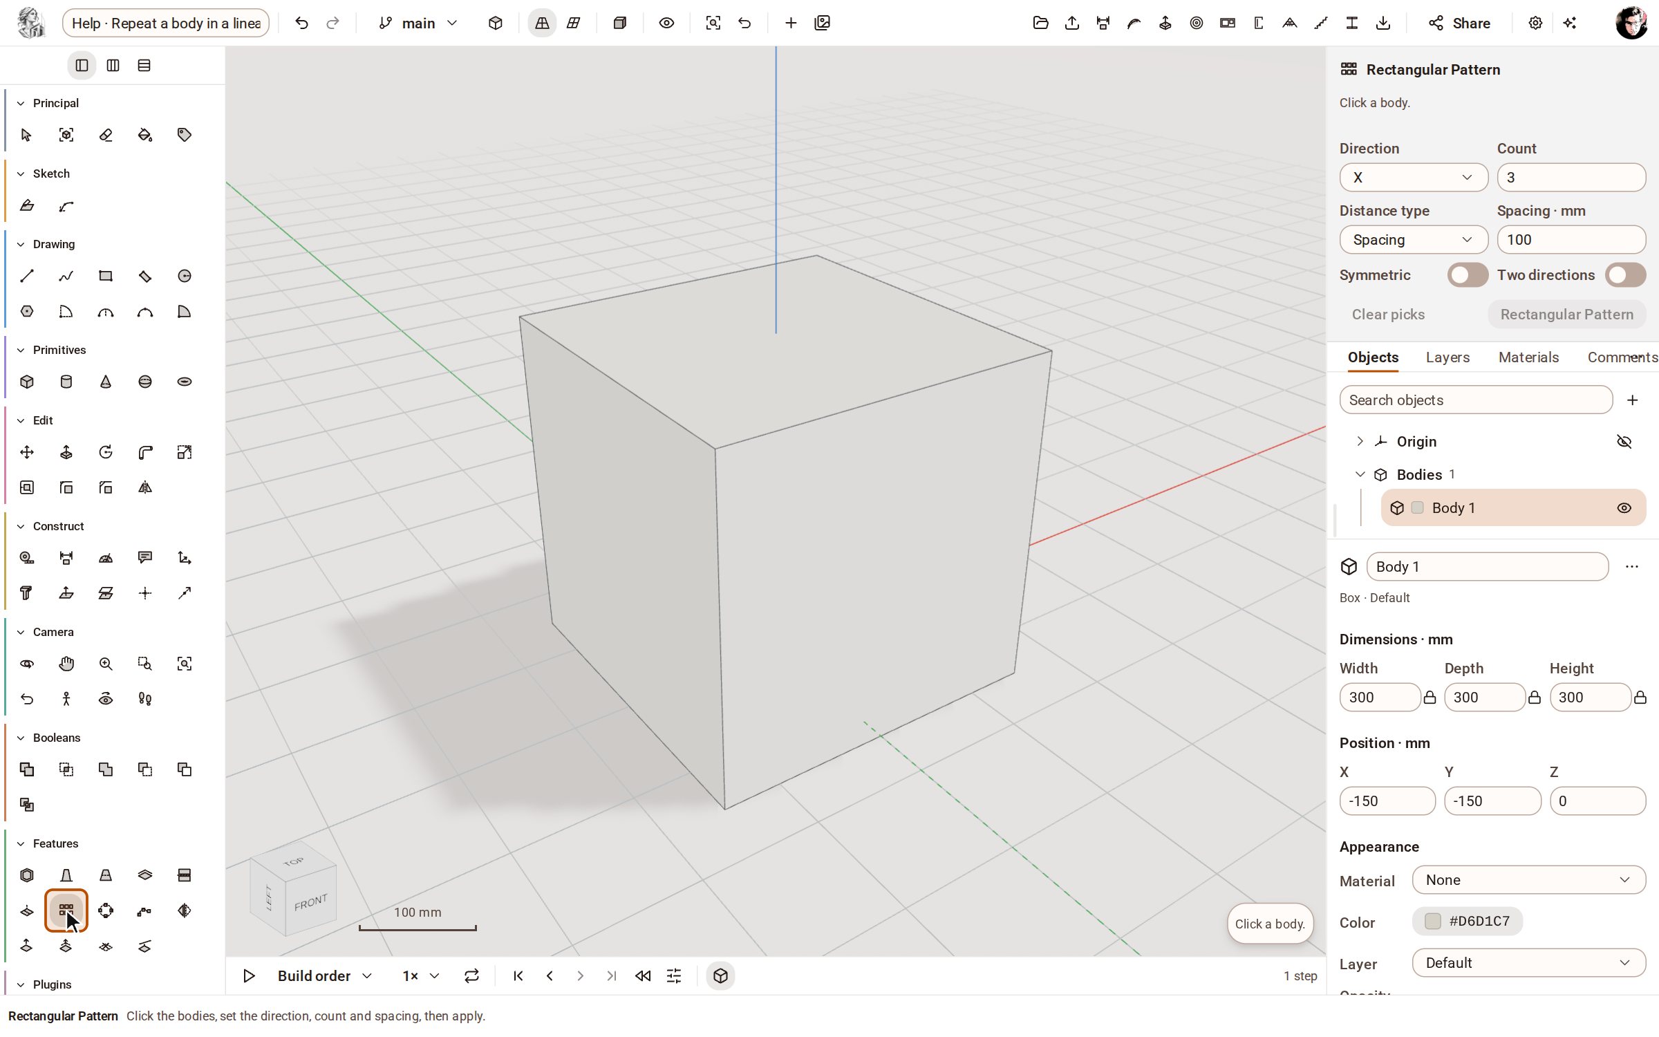
Task: Open the #D6D1C7 color swatch
Action: pyautogui.click(x=1468, y=922)
